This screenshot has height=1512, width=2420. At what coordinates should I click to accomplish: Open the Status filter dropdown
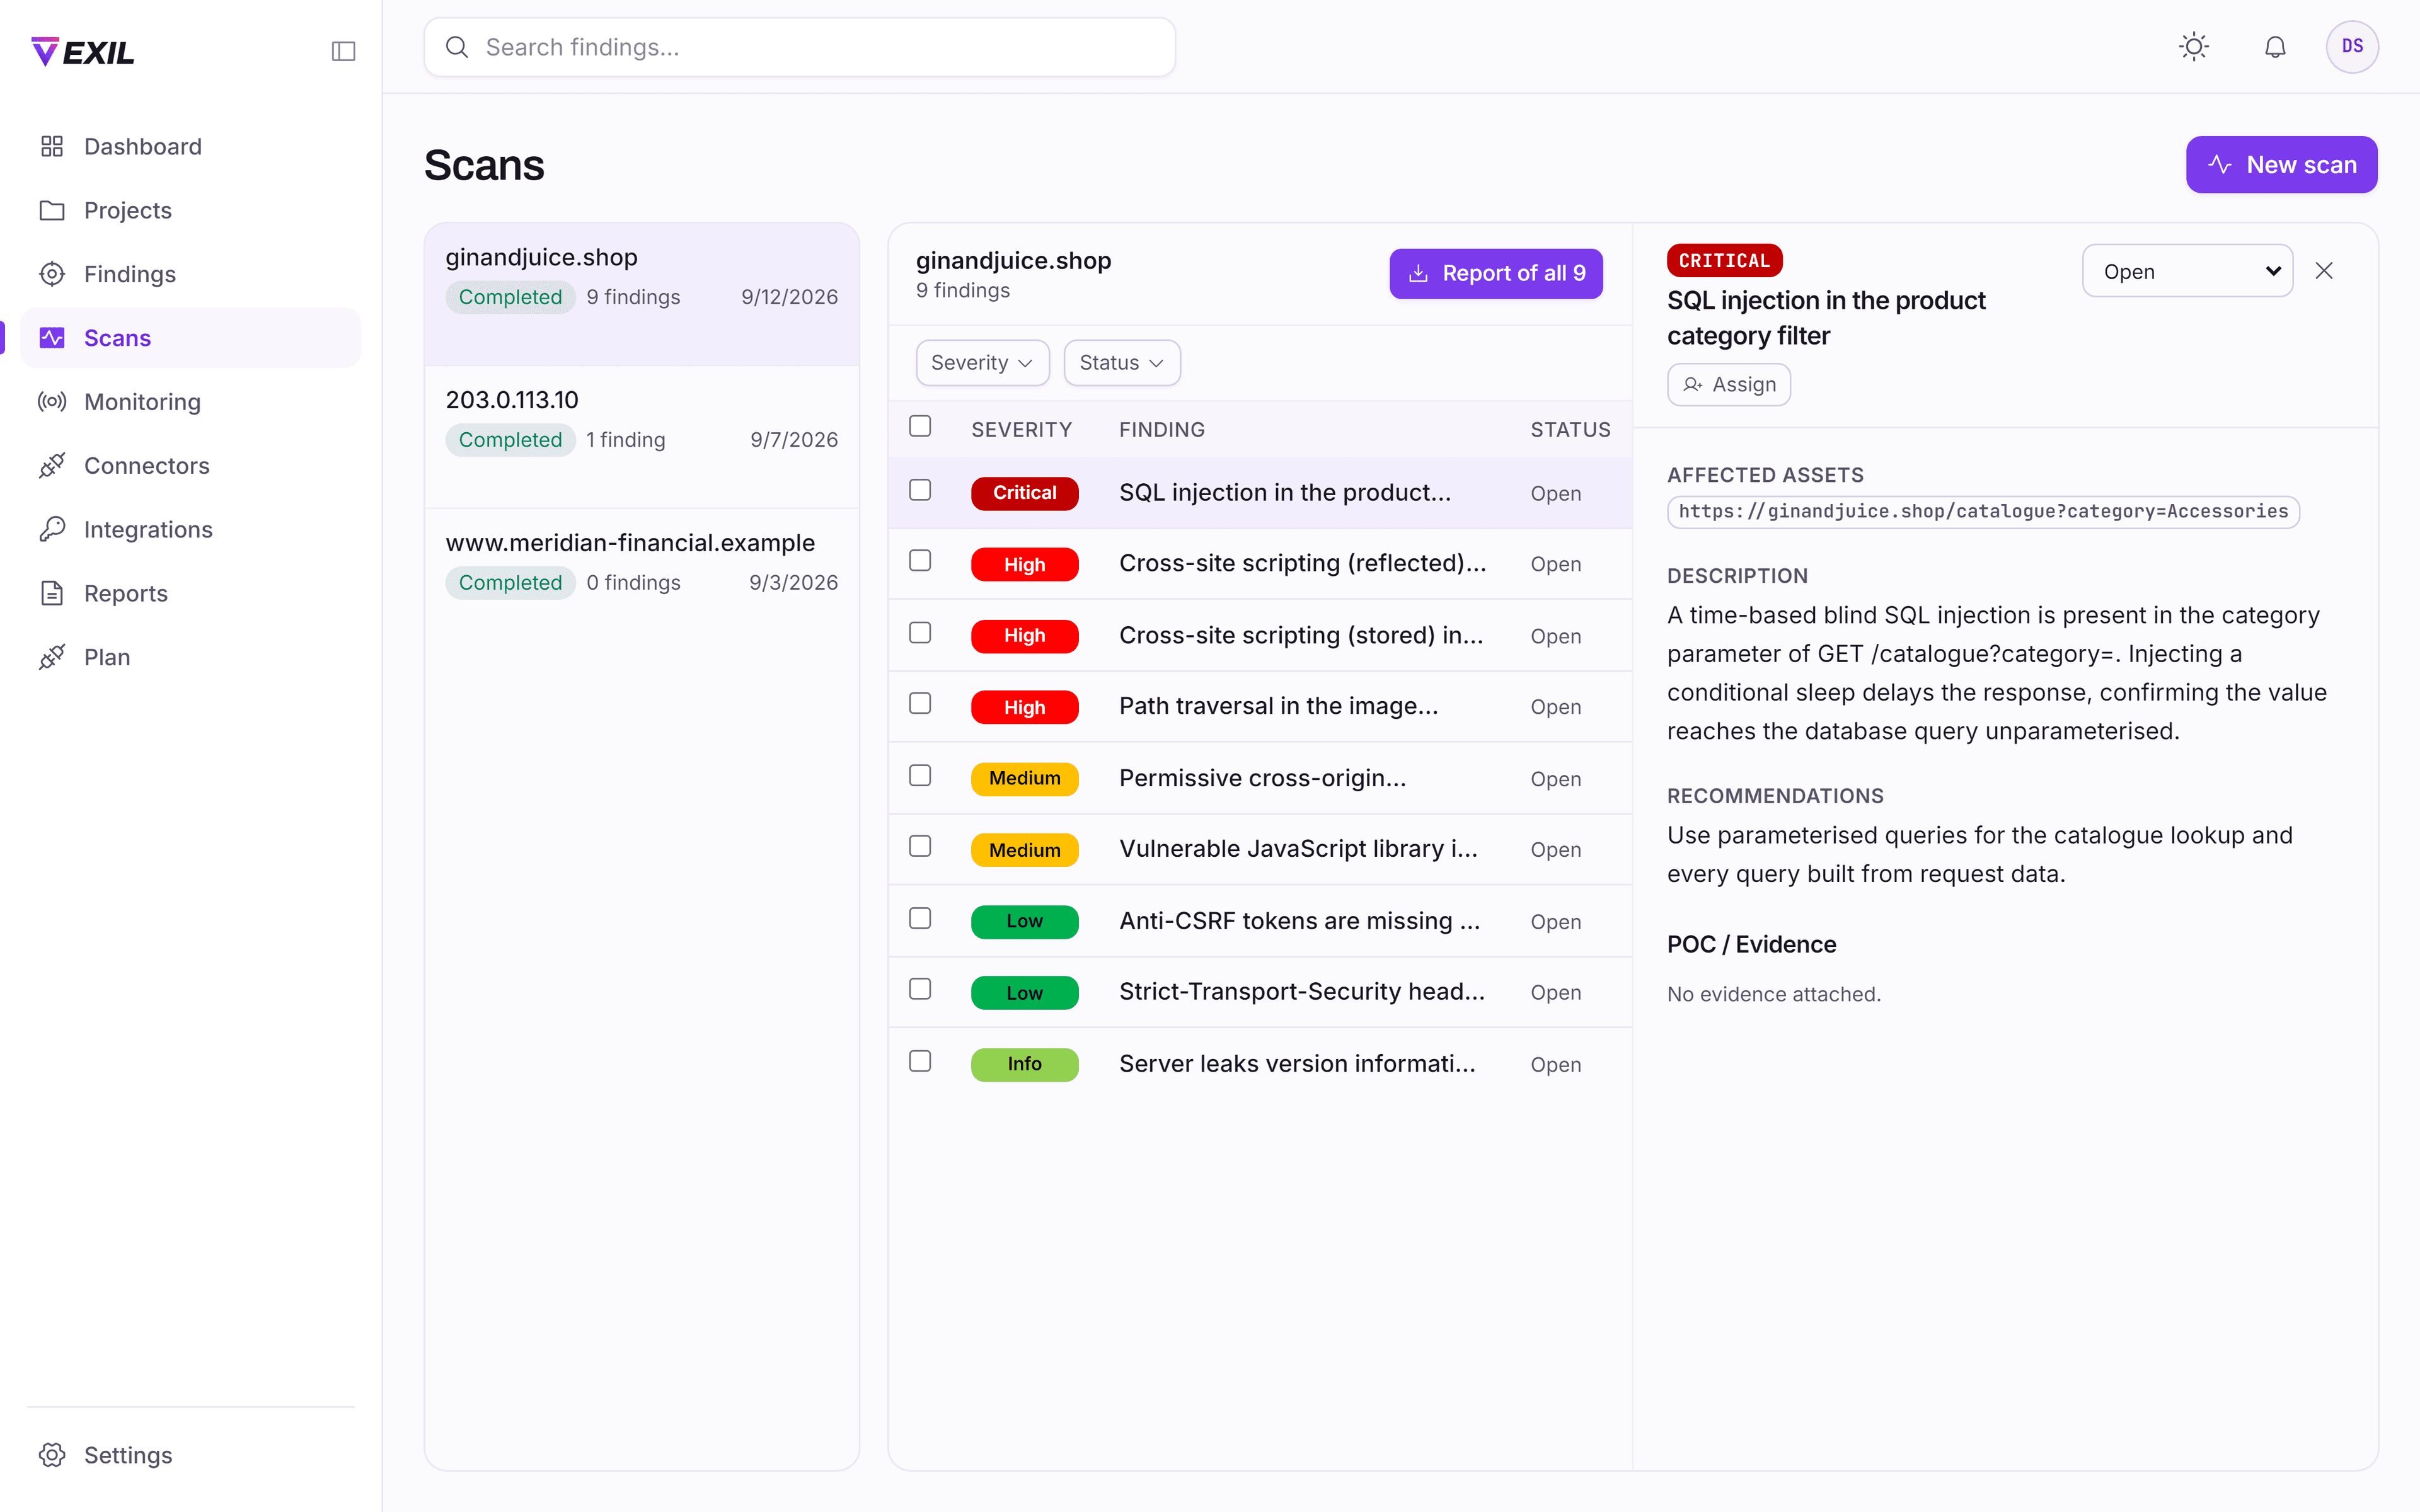pyautogui.click(x=1122, y=363)
